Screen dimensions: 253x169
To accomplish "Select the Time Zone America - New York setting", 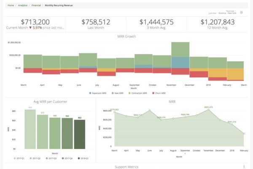I will (x=227, y=12).
